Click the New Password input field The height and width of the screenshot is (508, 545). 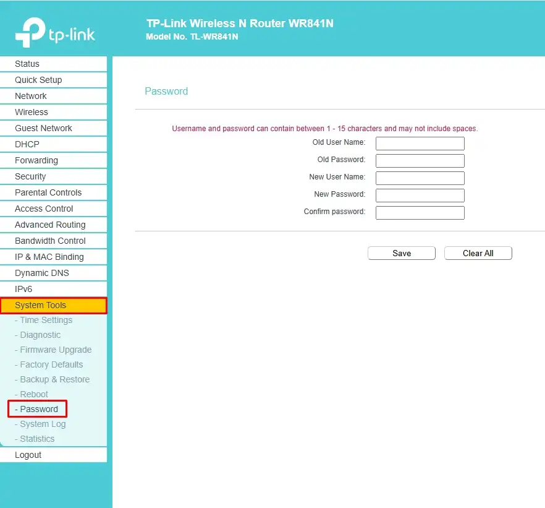click(420, 195)
